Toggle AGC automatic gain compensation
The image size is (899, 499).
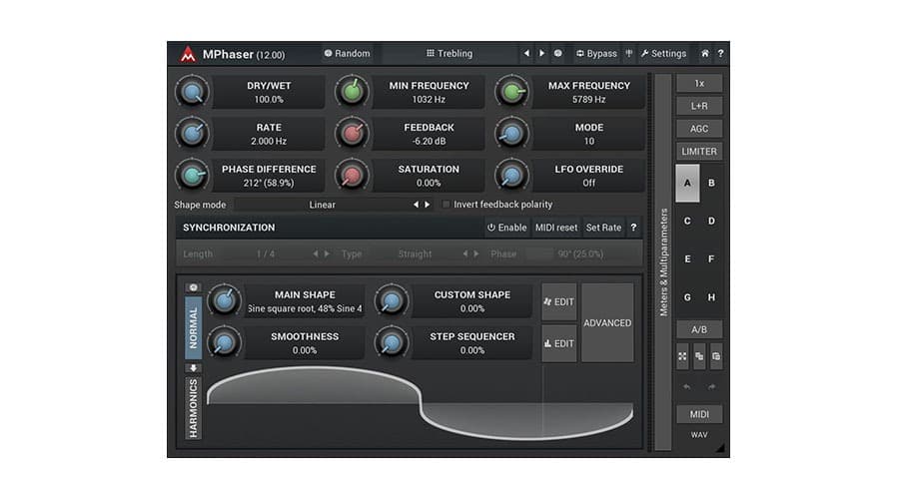(699, 129)
